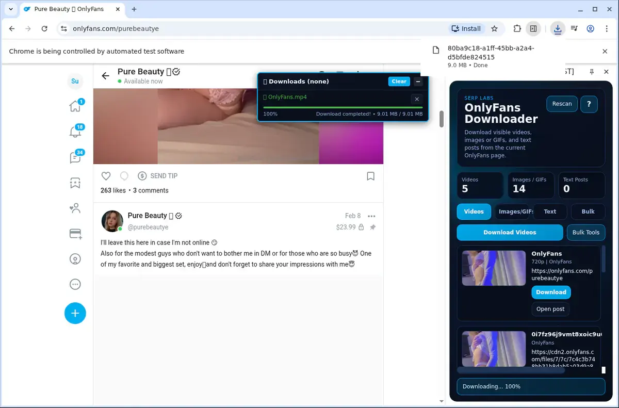Click Clear in Downloads overlay
The image size is (619, 408).
click(x=399, y=81)
